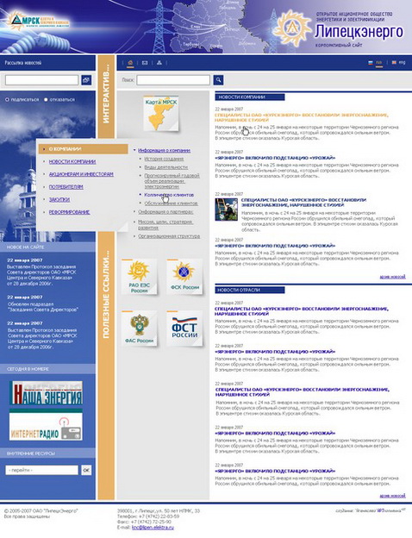This screenshot has width=412, height=538.
Task: Open the РАО ЕЭС России logo link
Action: coord(139,277)
